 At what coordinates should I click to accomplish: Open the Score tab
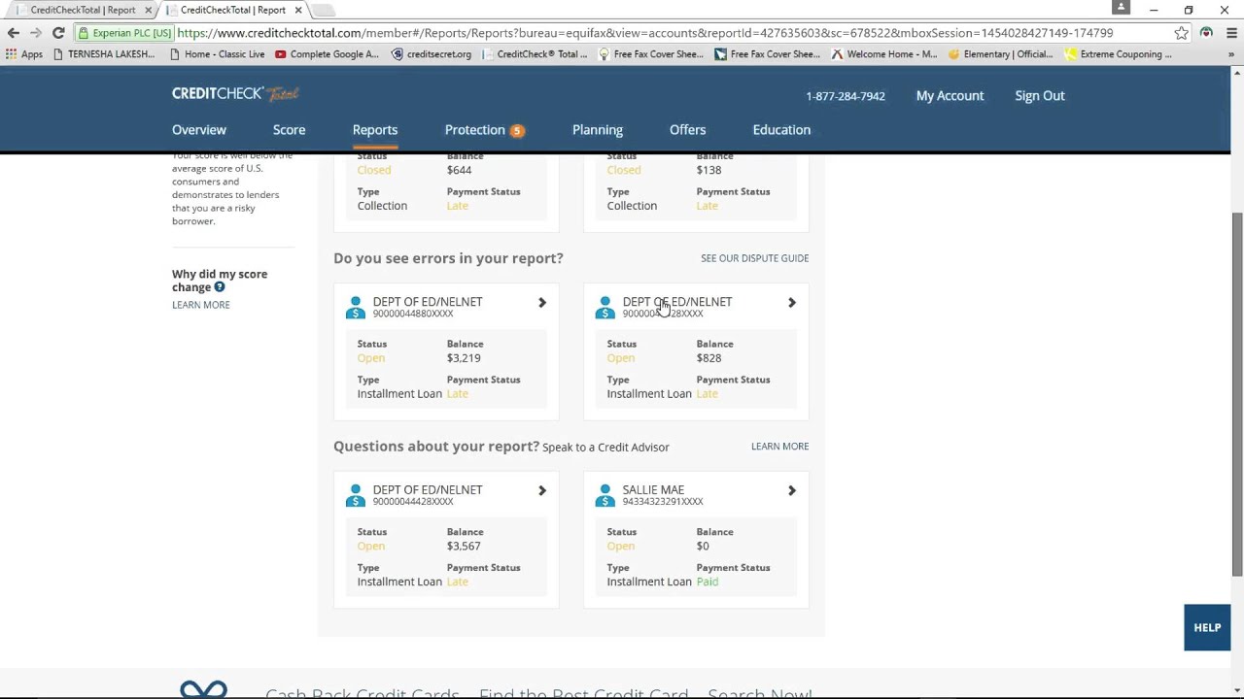click(289, 130)
